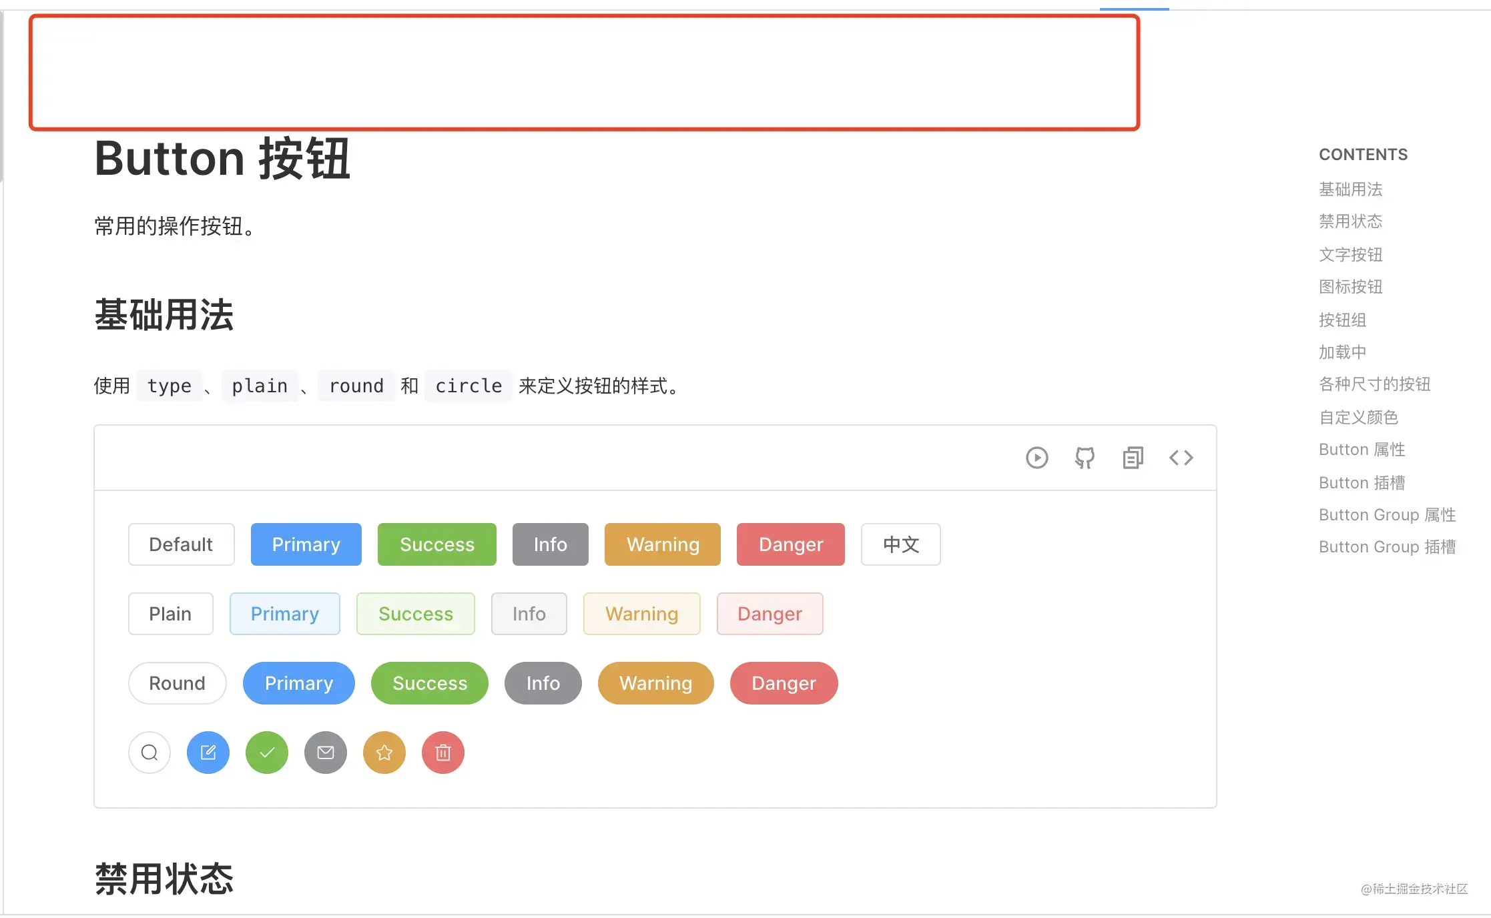Go to 禁用状态 in contents

(1350, 221)
